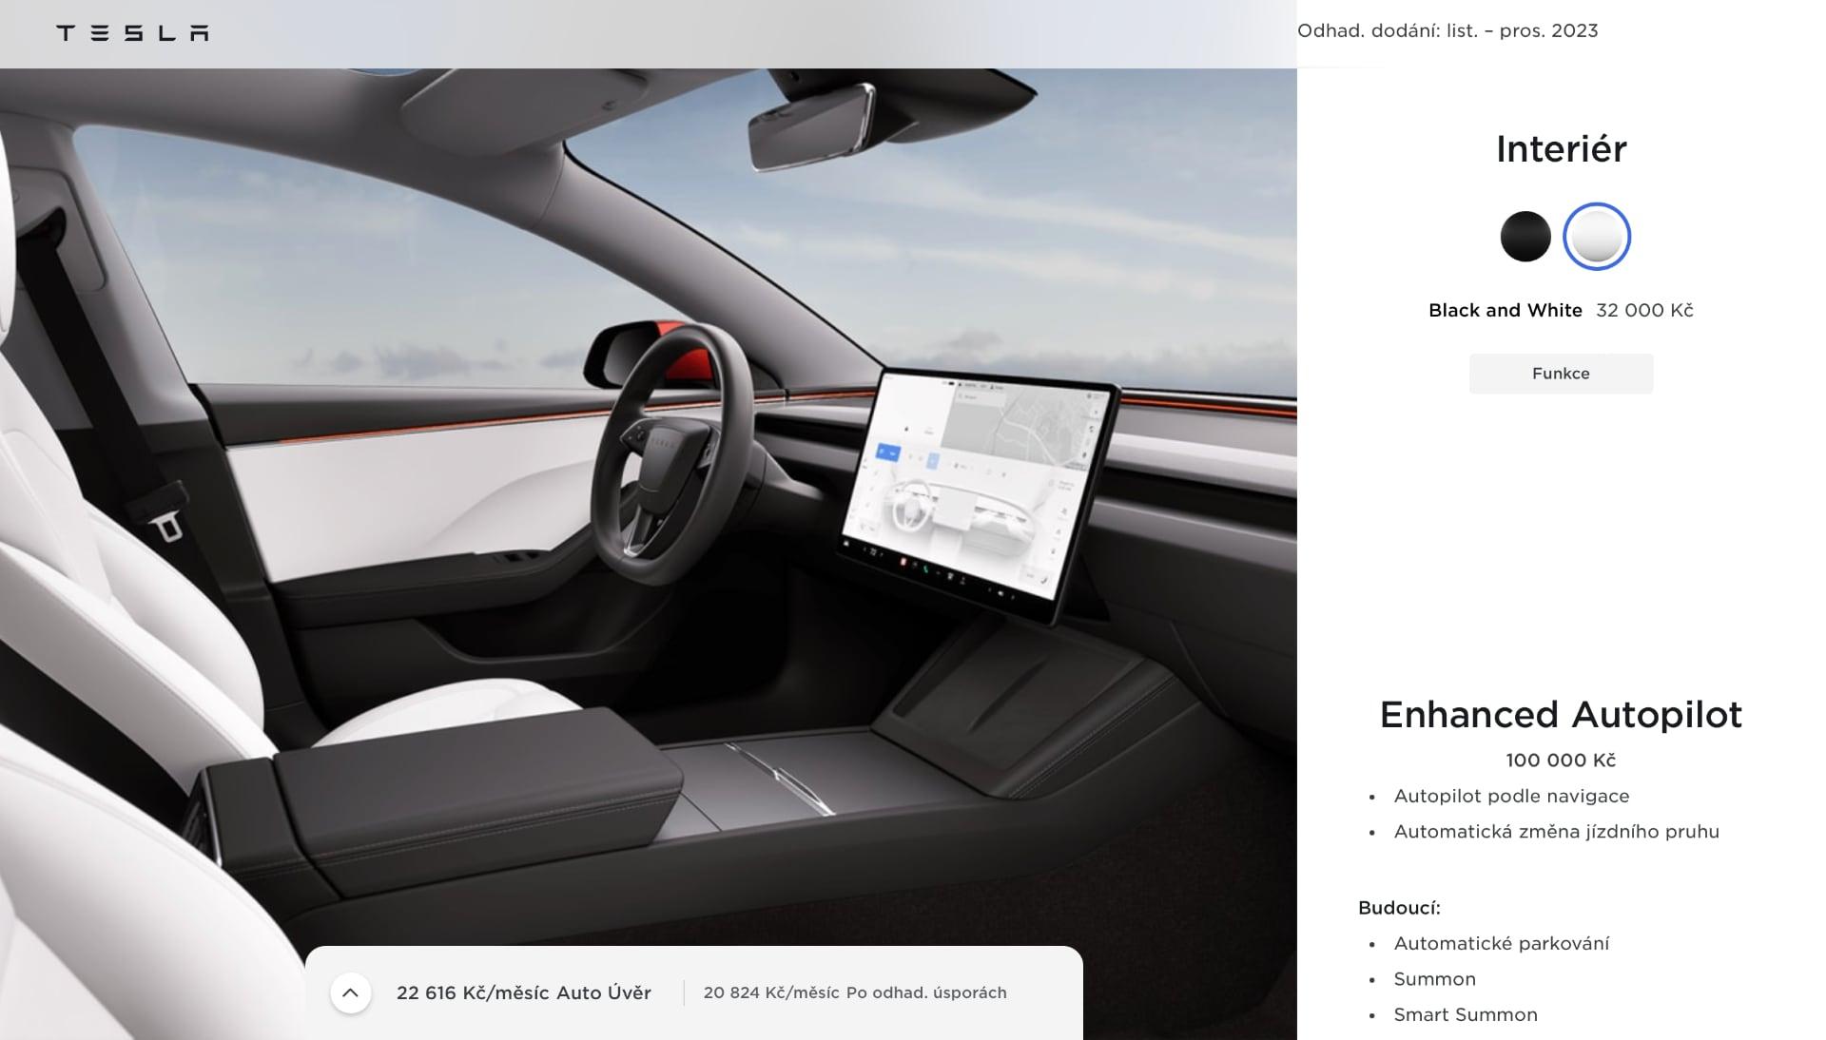Viewport: 1826px width, 1040px height.
Task: Toggle Automatické parkování future feature
Action: tap(1501, 942)
